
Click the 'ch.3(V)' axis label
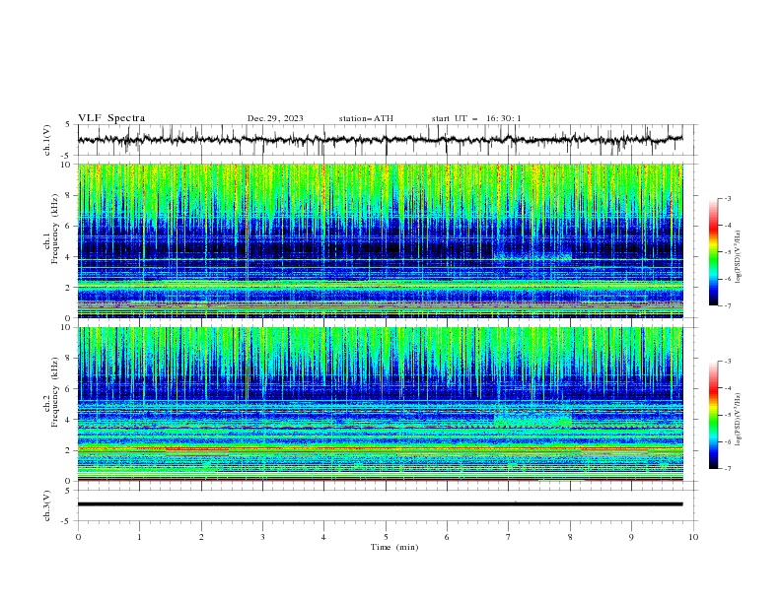(47, 505)
